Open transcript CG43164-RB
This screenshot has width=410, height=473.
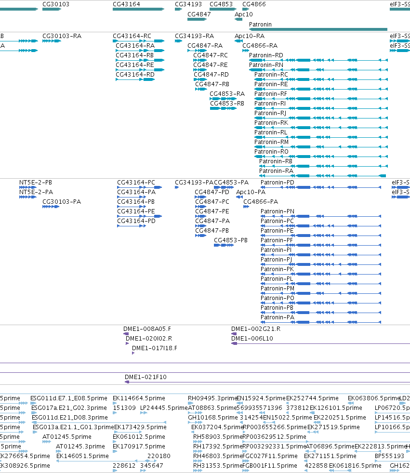coord(135,55)
